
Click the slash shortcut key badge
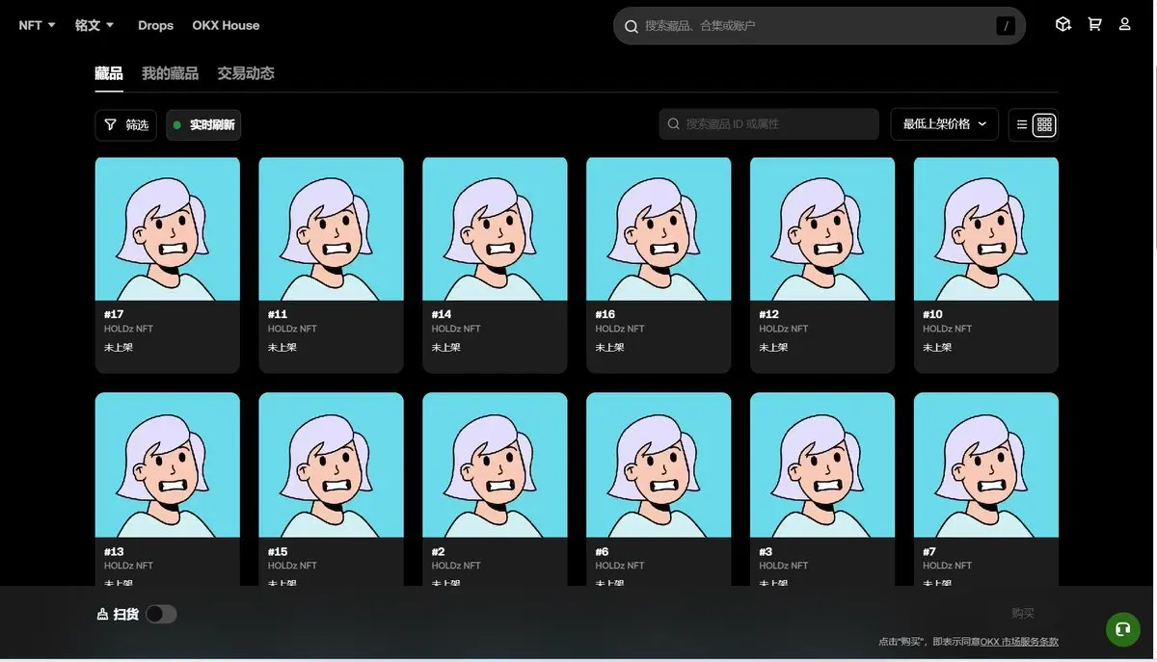[x=1006, y=26]
